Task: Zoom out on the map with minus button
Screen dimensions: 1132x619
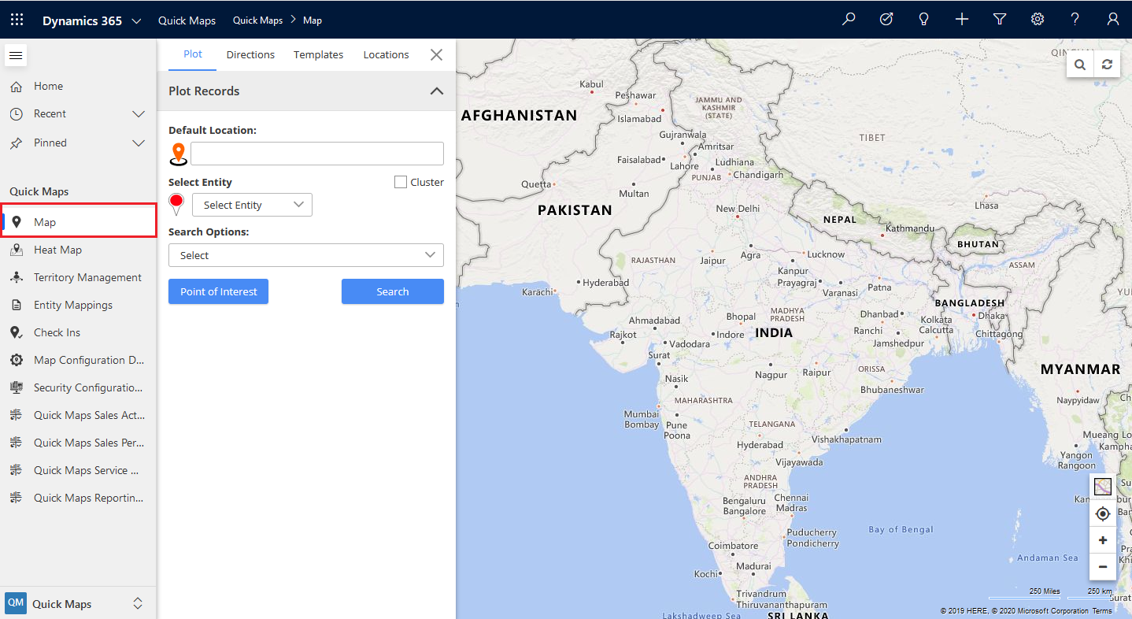Action: coord(1103,567)
